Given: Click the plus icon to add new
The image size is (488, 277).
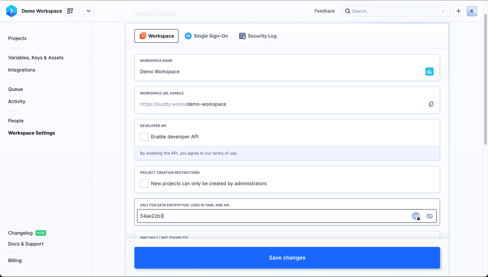Looking at the screenshot, I should pyautogui.click(x=458, y=11).
